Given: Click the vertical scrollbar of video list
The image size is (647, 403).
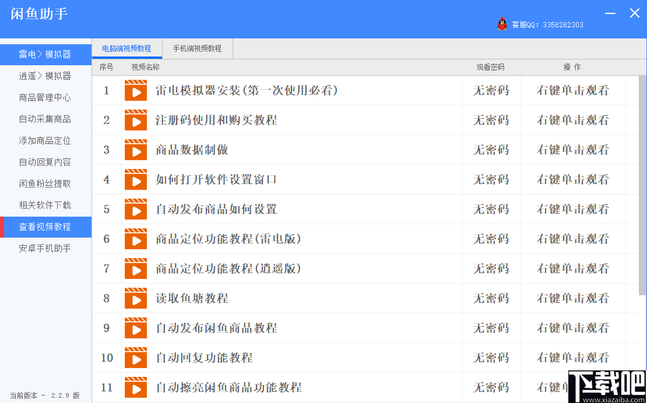Looking at the screenshot, I should coord(642,185).
